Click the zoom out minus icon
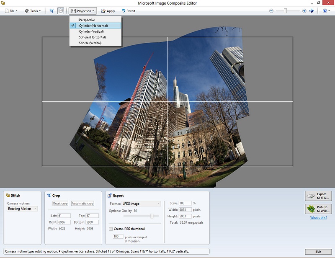Screen dimensions: 335x258 (x=271, y=11)
